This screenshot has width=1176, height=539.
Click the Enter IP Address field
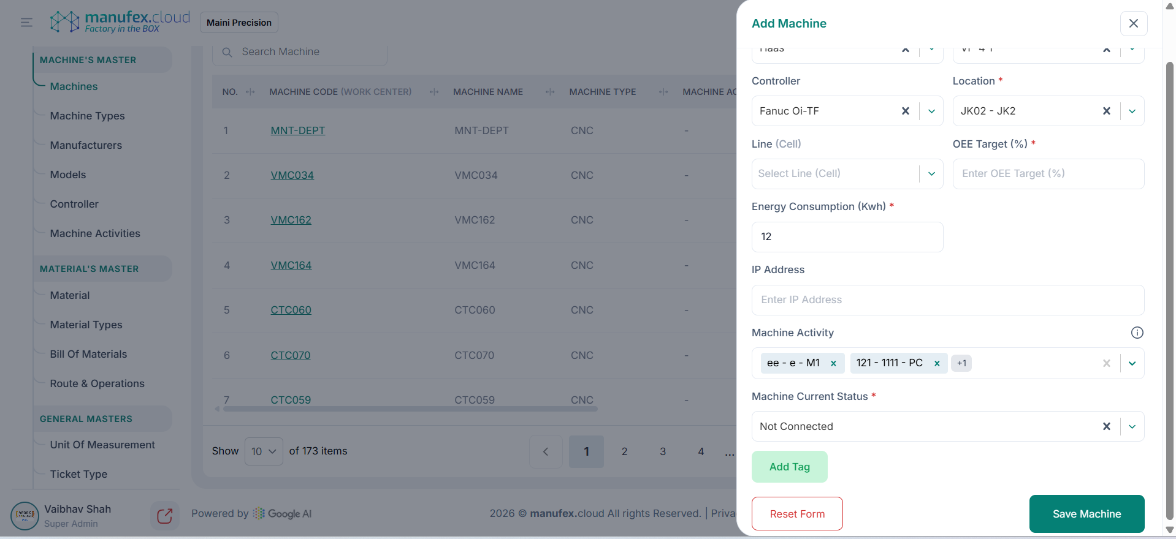coord(948,300)
